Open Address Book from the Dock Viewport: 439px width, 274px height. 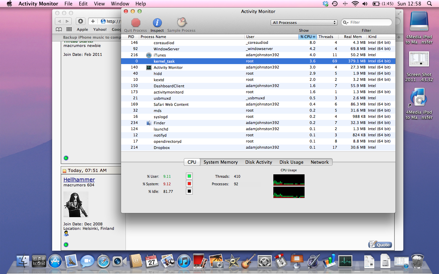pyautogui.click(x=135, y=261)
